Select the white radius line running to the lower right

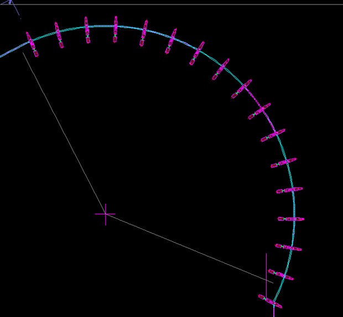pos(188,247)
